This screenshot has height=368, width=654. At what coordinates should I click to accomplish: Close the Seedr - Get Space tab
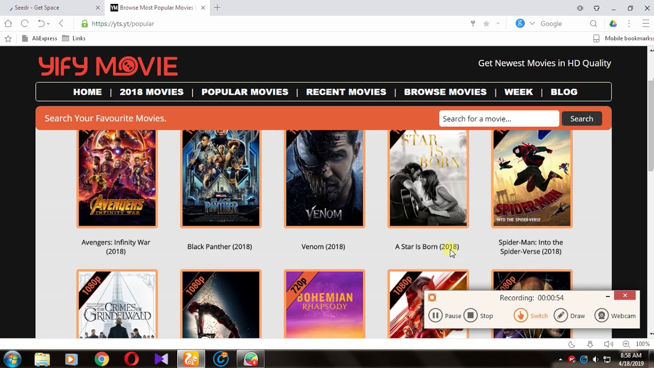(97, 8)
